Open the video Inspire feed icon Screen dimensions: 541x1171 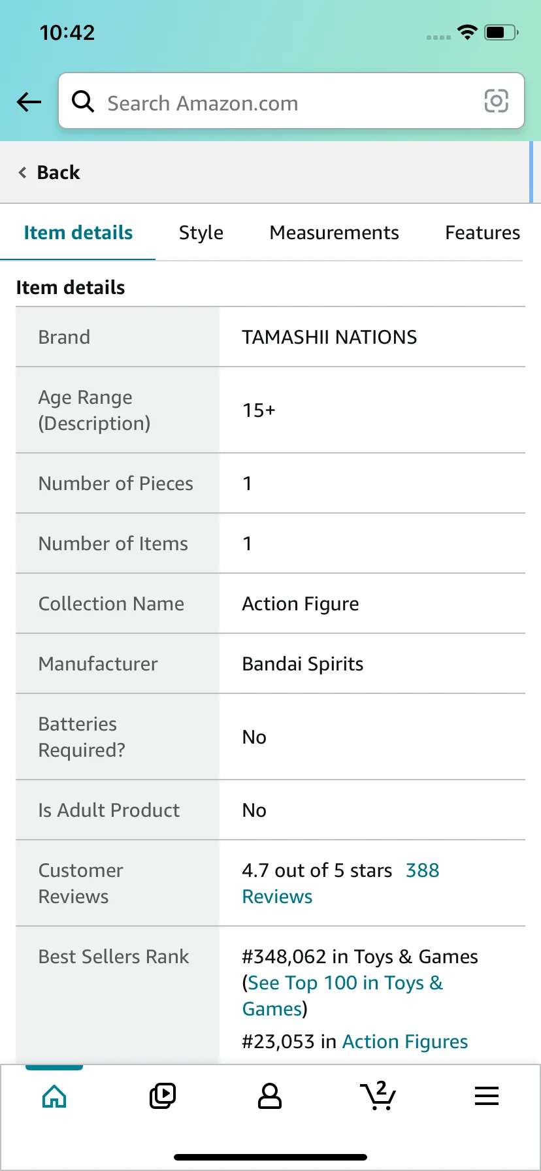[162, 1096]
